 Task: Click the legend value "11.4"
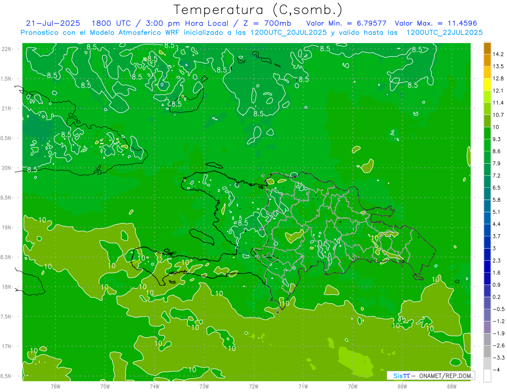click(498, 103)
